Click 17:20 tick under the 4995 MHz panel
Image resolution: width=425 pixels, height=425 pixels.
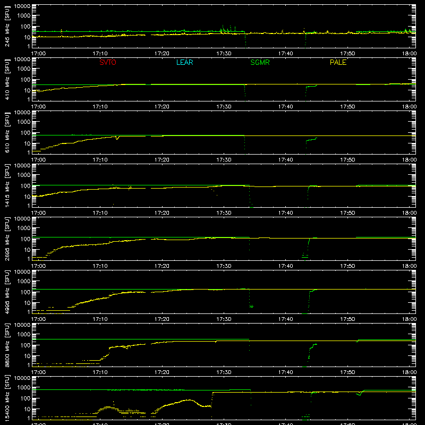click(162, 319)
